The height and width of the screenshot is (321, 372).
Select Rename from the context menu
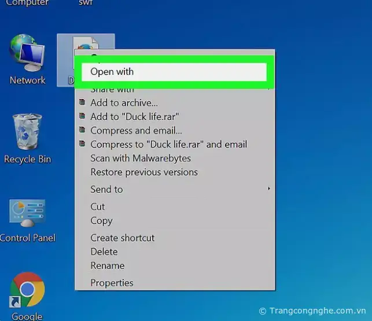pos(107,265)
